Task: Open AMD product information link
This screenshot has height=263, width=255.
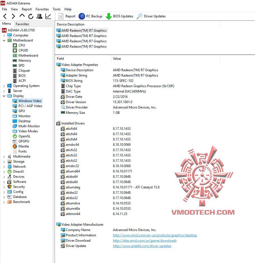Action: (x=155, y=235)
